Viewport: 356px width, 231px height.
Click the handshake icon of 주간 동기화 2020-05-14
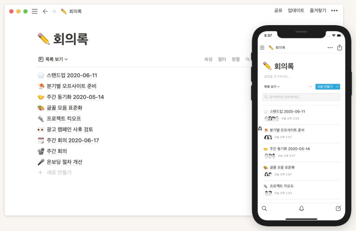(x=41, y=97)
